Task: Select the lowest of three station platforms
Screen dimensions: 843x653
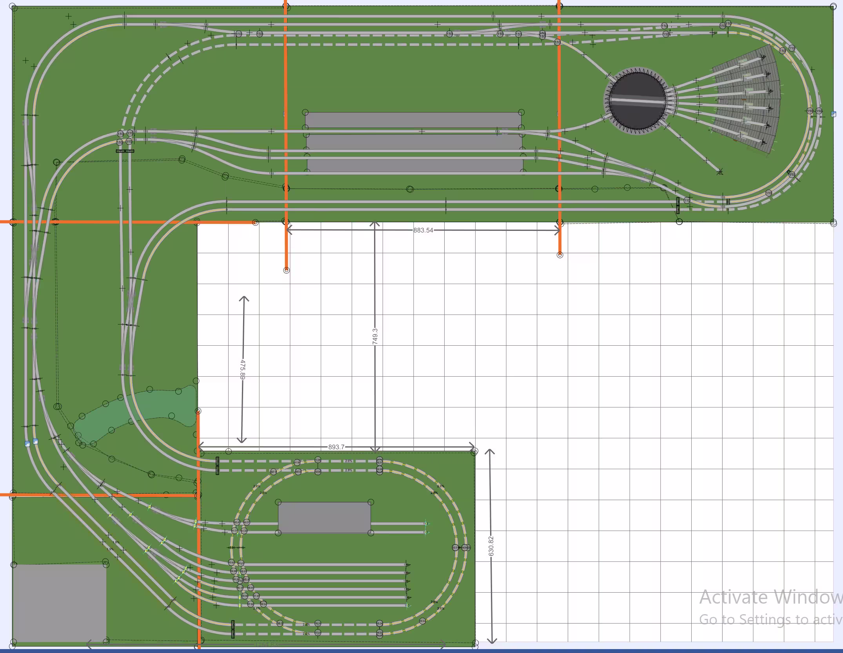Action: [415, 165]
